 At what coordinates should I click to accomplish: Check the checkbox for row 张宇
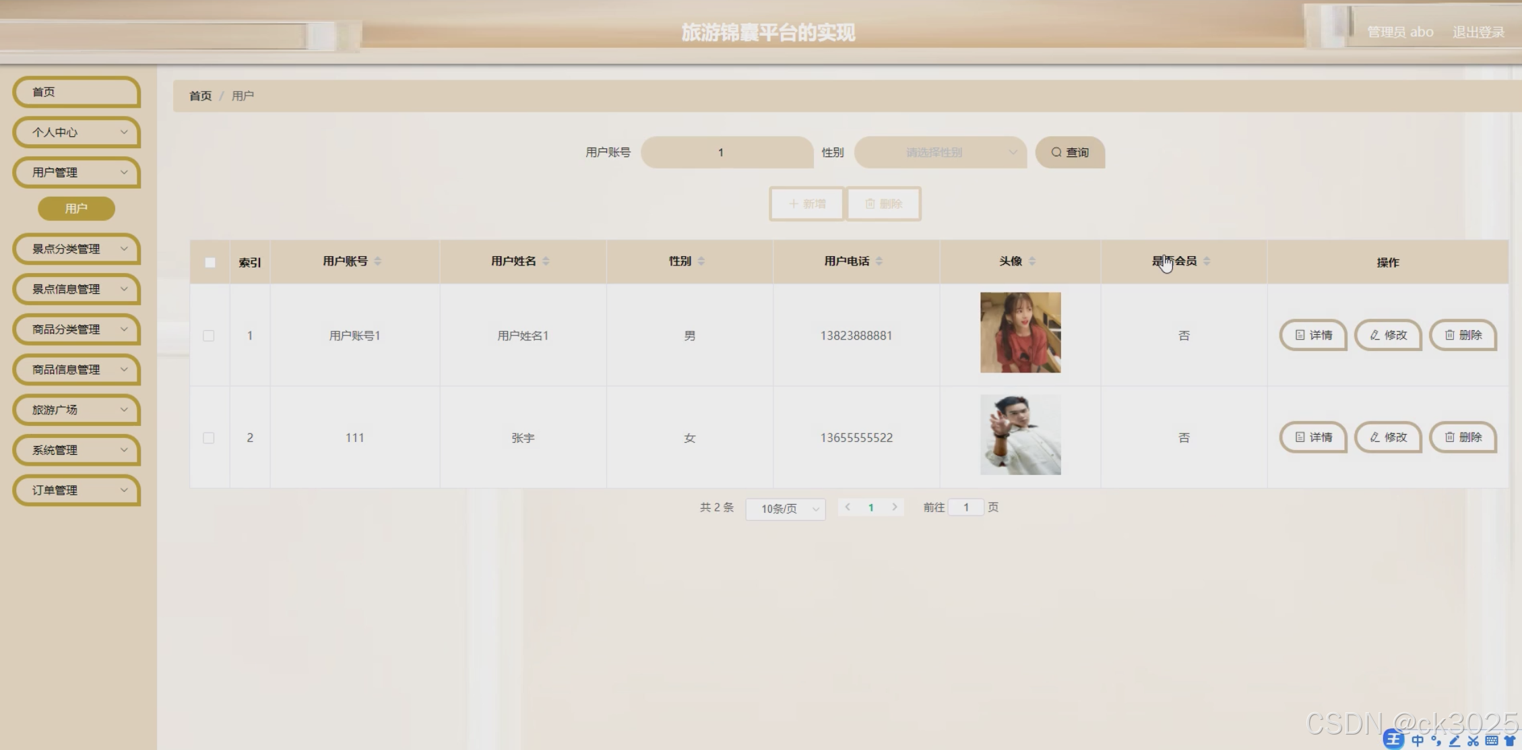(x=209, y=438)
